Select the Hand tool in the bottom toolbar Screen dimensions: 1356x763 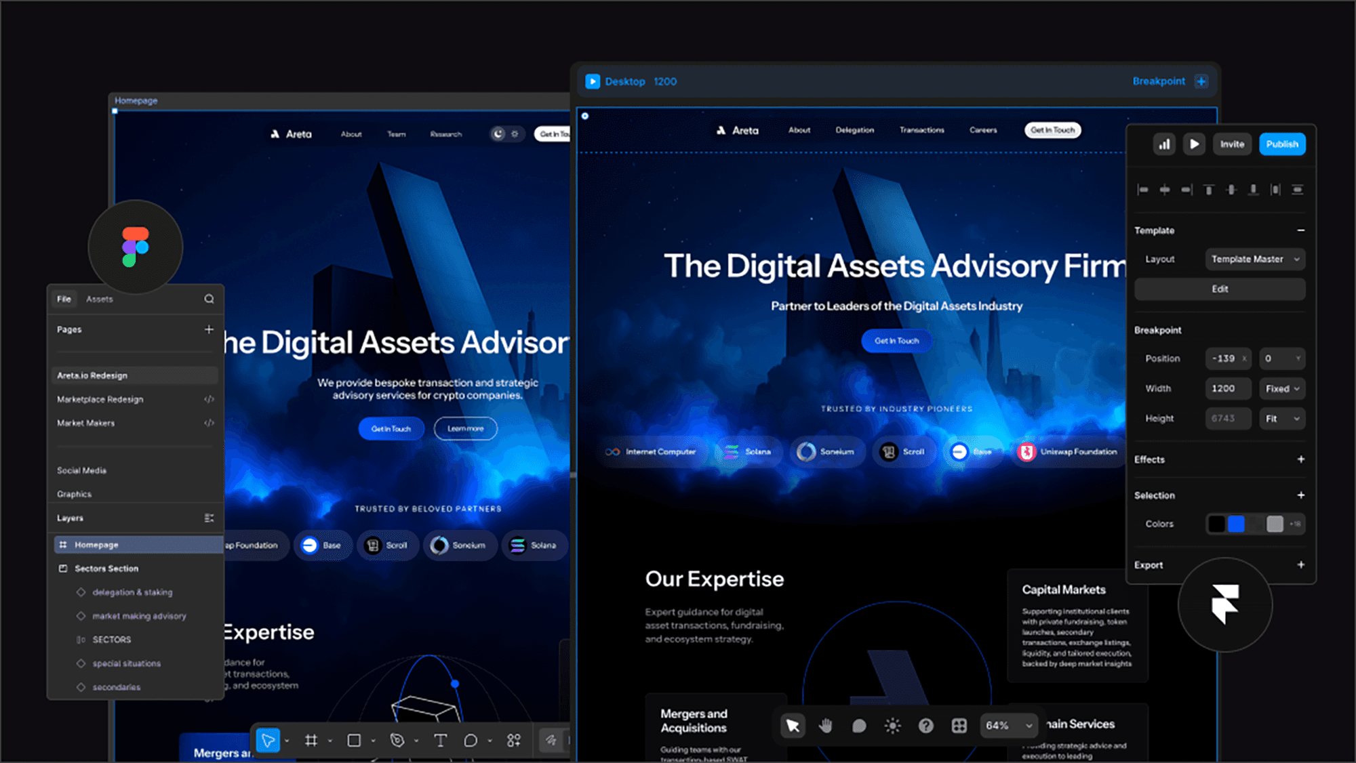[825, 725]
